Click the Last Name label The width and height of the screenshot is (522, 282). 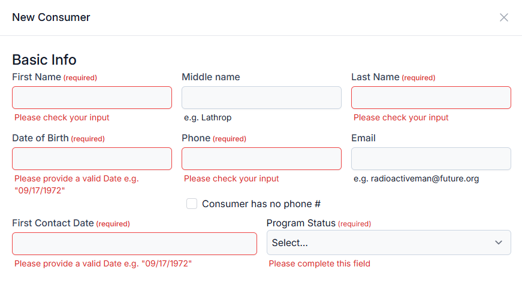375,77
